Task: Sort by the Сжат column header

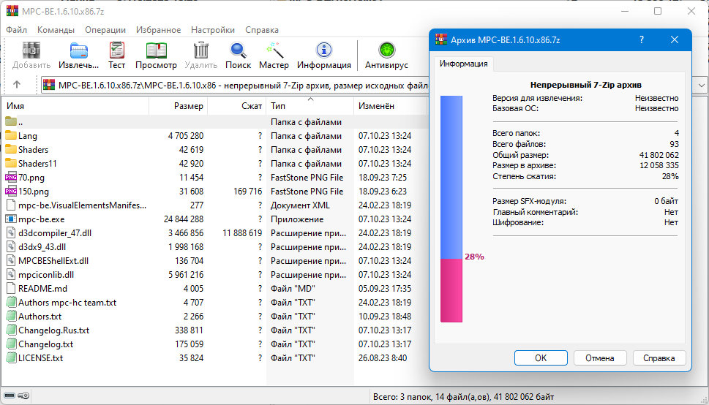Action: (x=237, y=106)
